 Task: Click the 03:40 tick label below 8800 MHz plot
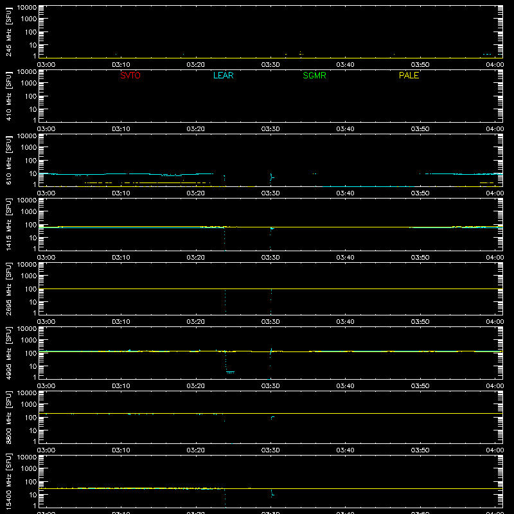click(x=345, y=450)
